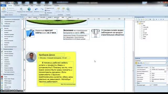The width and height of the screenshot is (168, 94).
Task: Select the trophy cup image on the page
Action: point(96,33)
